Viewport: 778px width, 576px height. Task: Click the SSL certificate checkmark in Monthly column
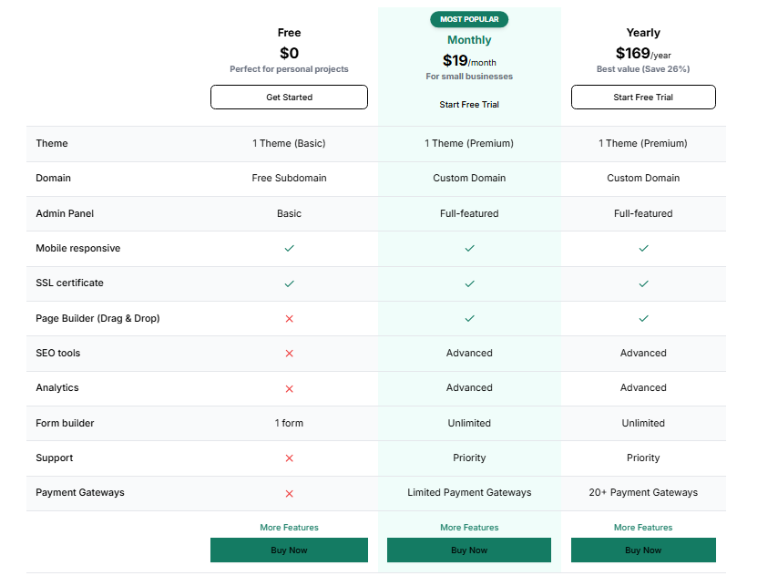click(469, 283)
